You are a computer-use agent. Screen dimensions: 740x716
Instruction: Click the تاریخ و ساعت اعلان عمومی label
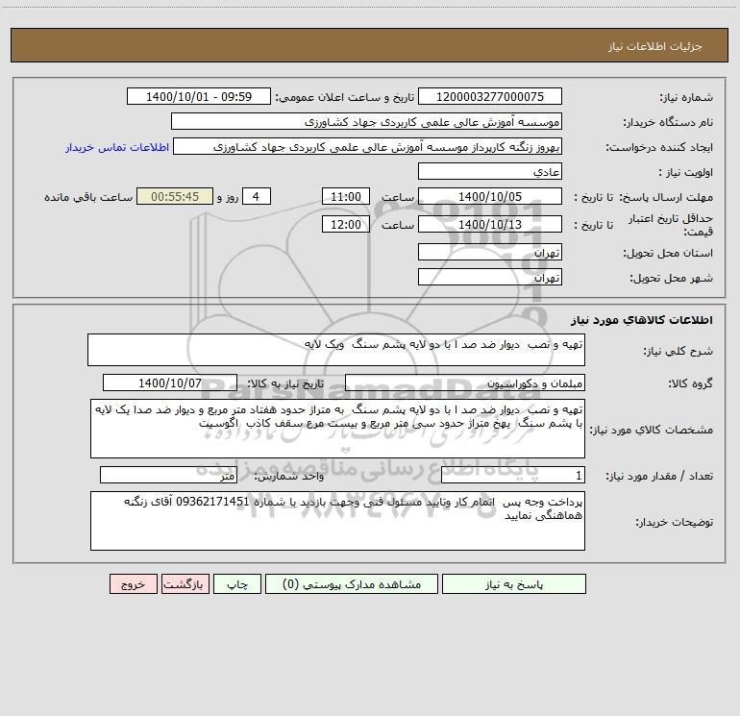coord(344,98)
